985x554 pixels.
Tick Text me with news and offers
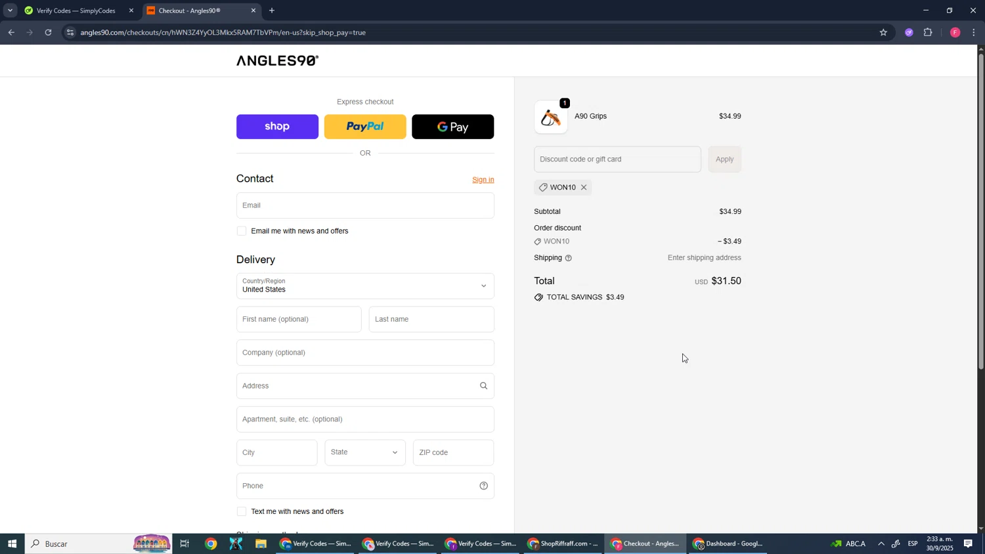tap(242, 511)
